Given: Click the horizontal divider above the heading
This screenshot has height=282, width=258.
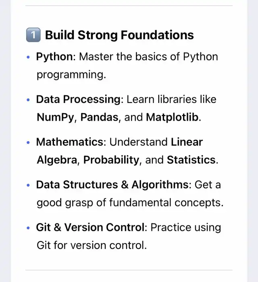Looking at the screenshot, I should point(129,6).
